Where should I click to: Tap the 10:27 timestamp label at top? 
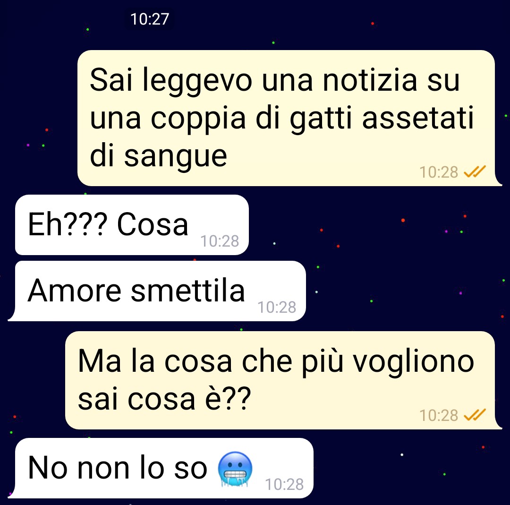[x=150, y=19]
